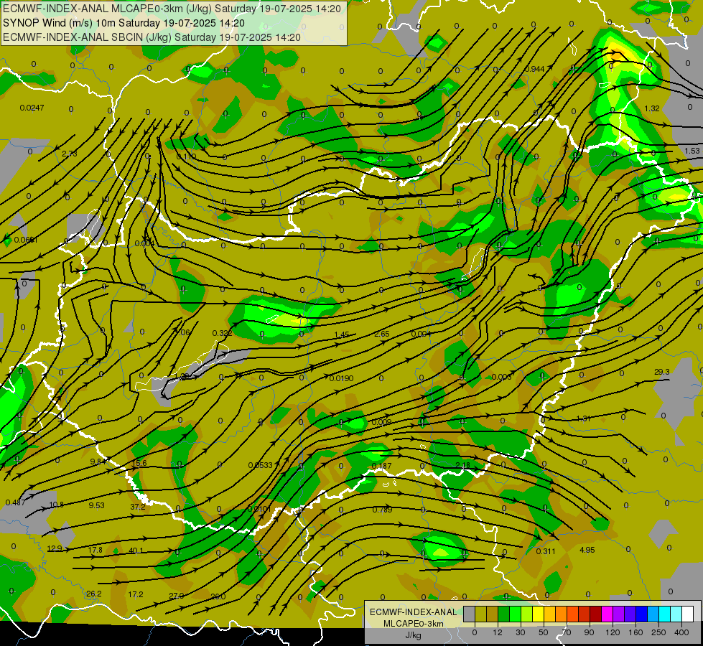The image size is (703, 646).
Task: Click the map value 1.45
Action: coord(342,335)
